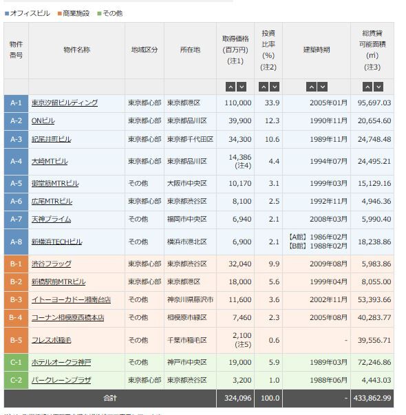Click total ratio value 100.0

270,398
